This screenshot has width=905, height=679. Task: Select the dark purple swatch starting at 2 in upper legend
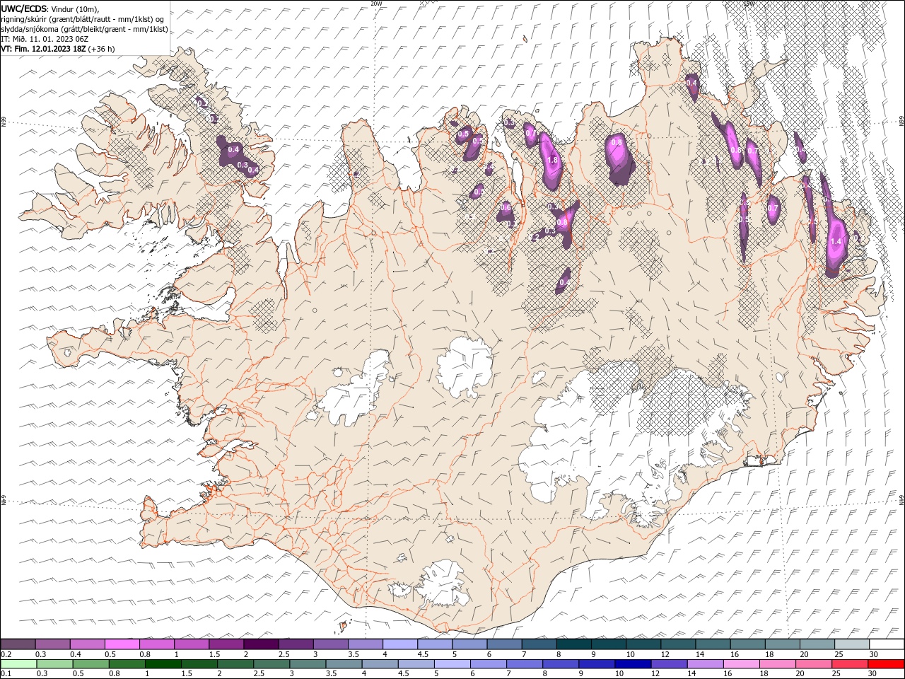262,644
